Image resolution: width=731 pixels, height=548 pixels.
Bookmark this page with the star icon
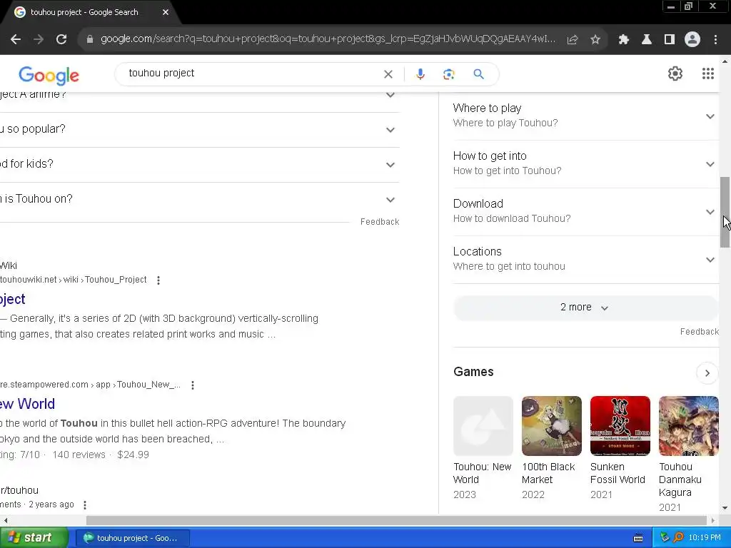(595, 39)
